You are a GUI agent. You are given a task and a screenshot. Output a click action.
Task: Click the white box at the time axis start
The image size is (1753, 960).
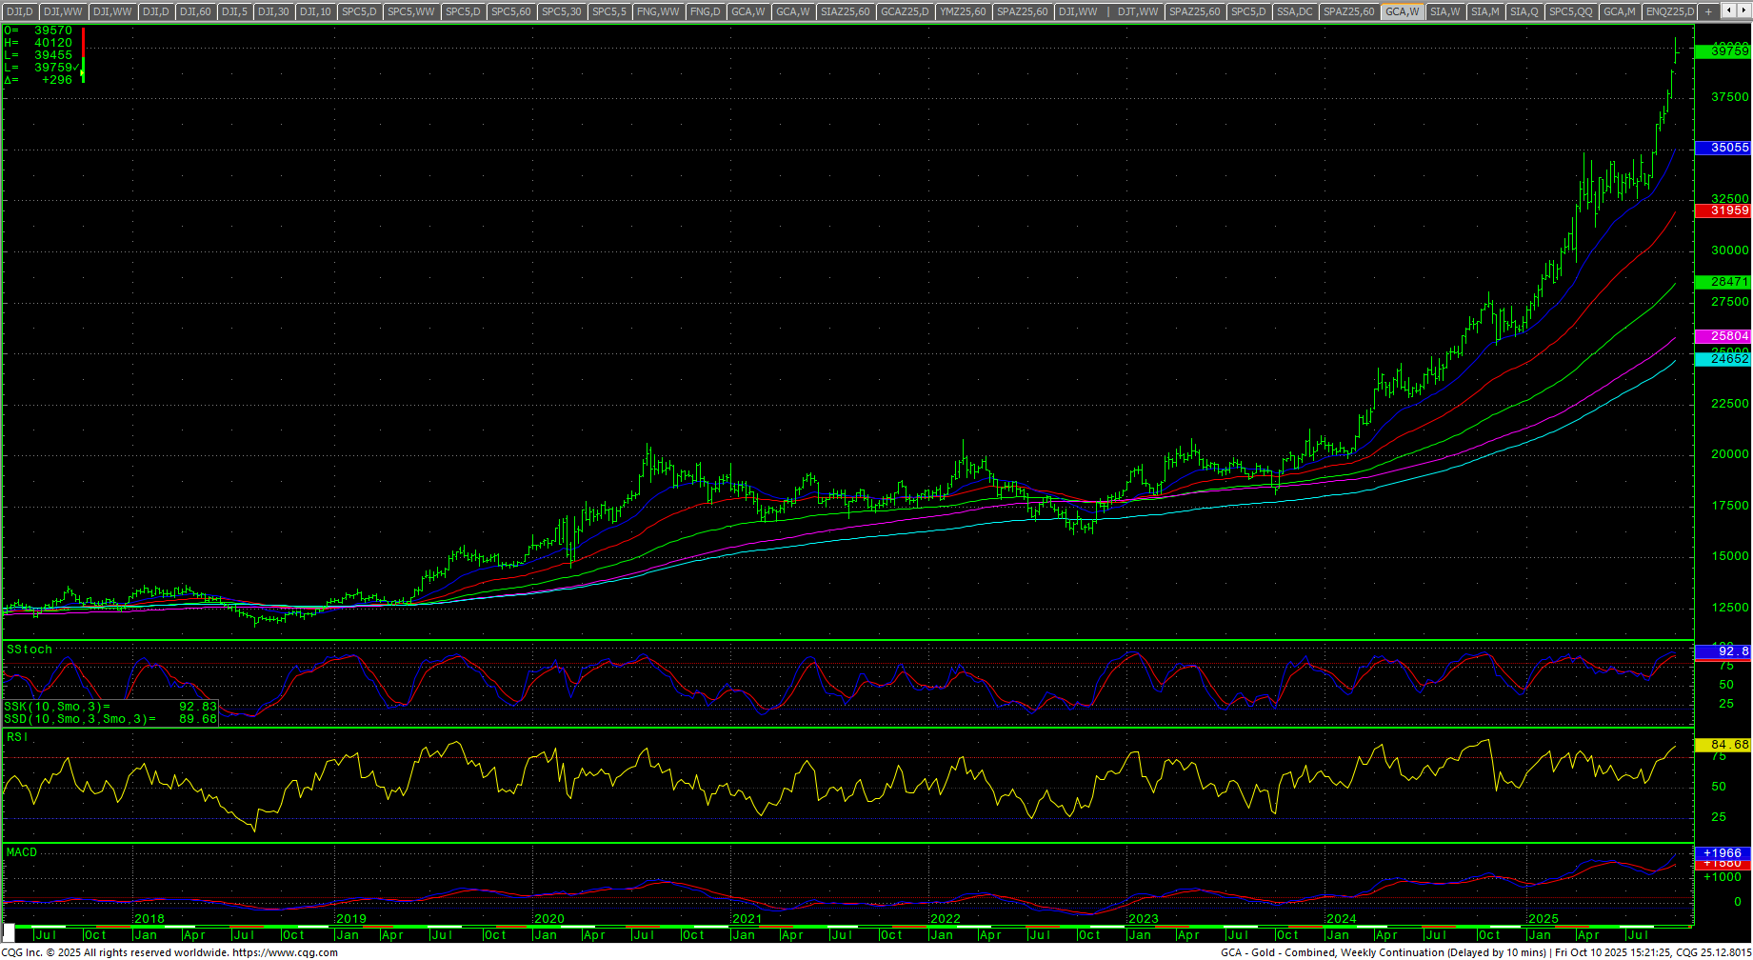tap(10, 934)
